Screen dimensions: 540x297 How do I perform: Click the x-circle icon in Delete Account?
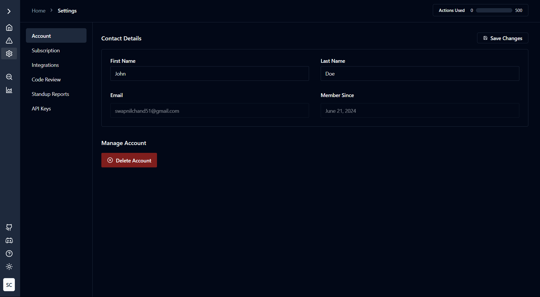(110, 160)
